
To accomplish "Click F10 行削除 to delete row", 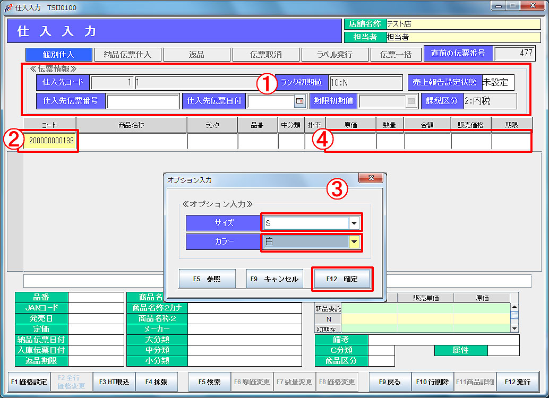I will tap(432, 382).
